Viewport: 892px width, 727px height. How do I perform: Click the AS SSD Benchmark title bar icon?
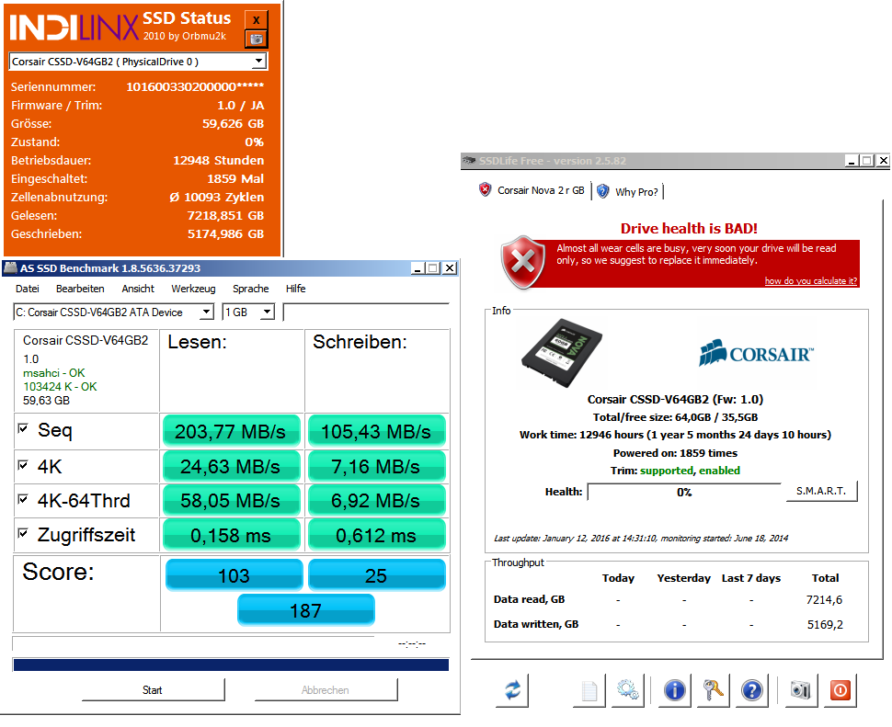tap(10, 267)
